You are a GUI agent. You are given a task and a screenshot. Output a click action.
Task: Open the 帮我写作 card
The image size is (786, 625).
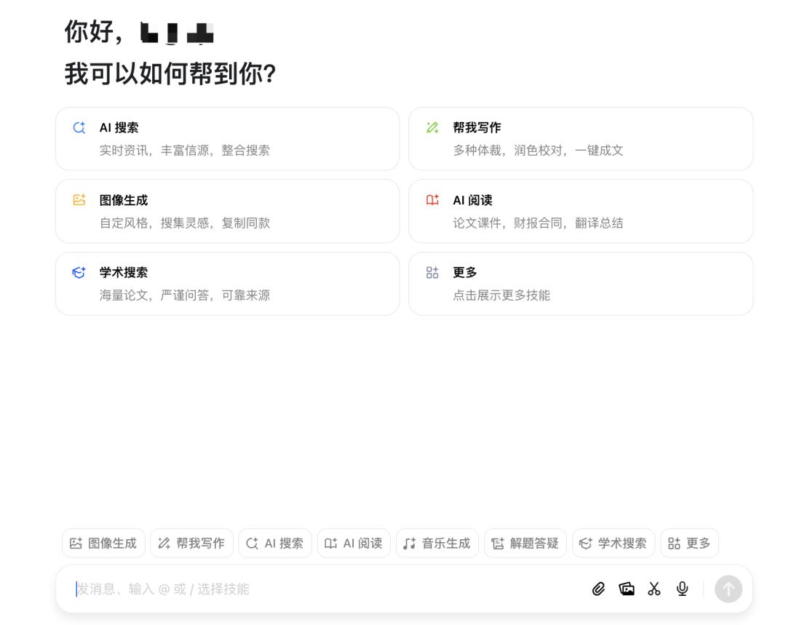580,139
